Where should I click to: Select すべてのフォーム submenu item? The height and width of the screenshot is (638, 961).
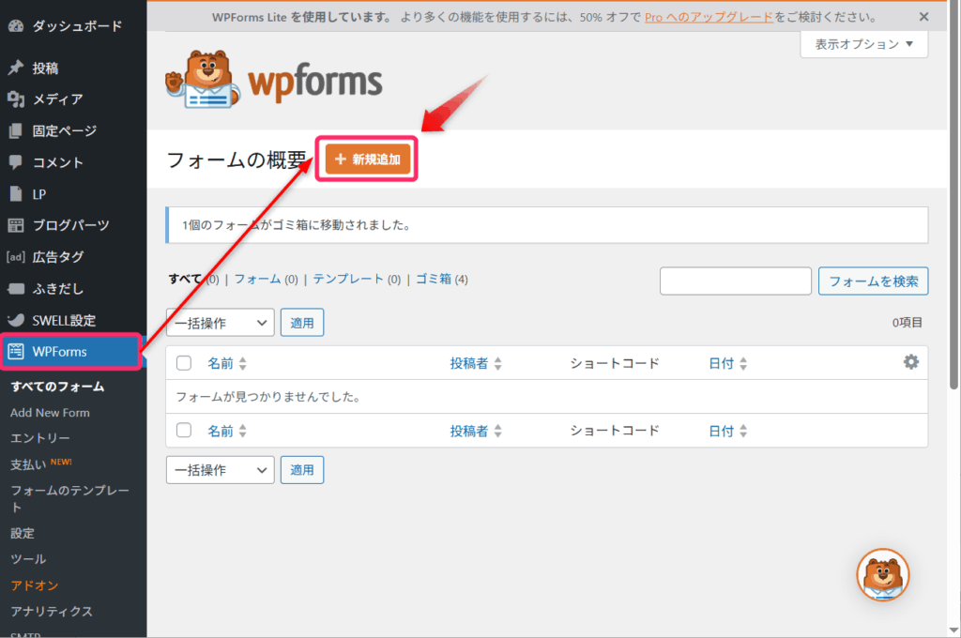57,387
